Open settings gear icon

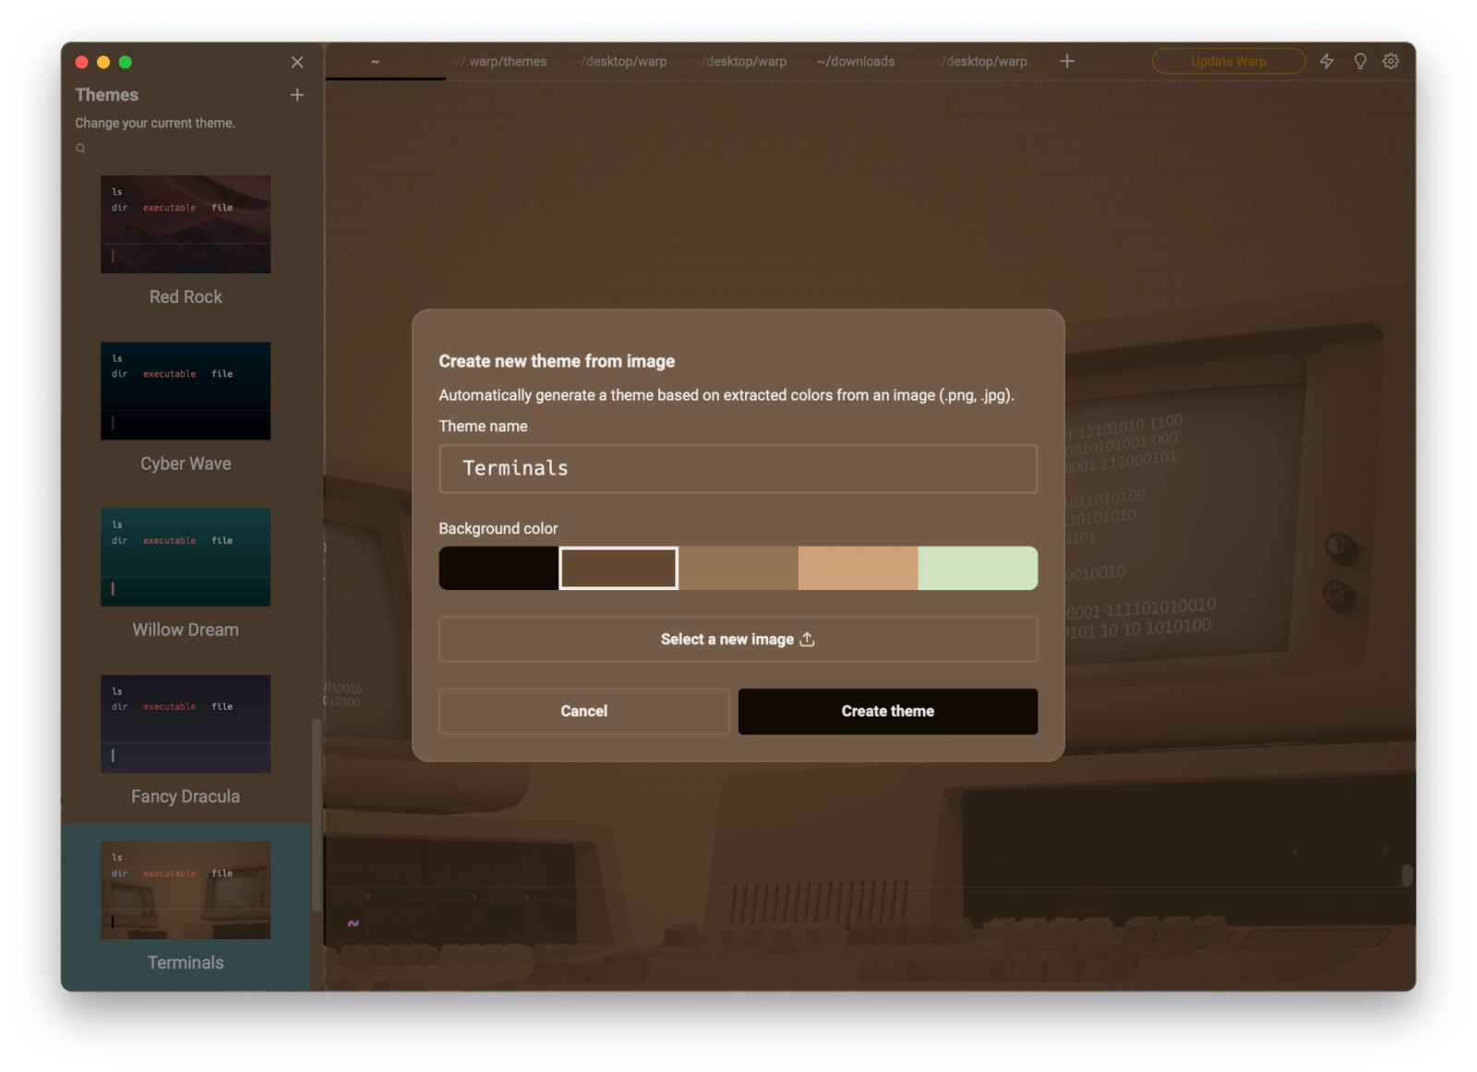(x=1390, y=61)
